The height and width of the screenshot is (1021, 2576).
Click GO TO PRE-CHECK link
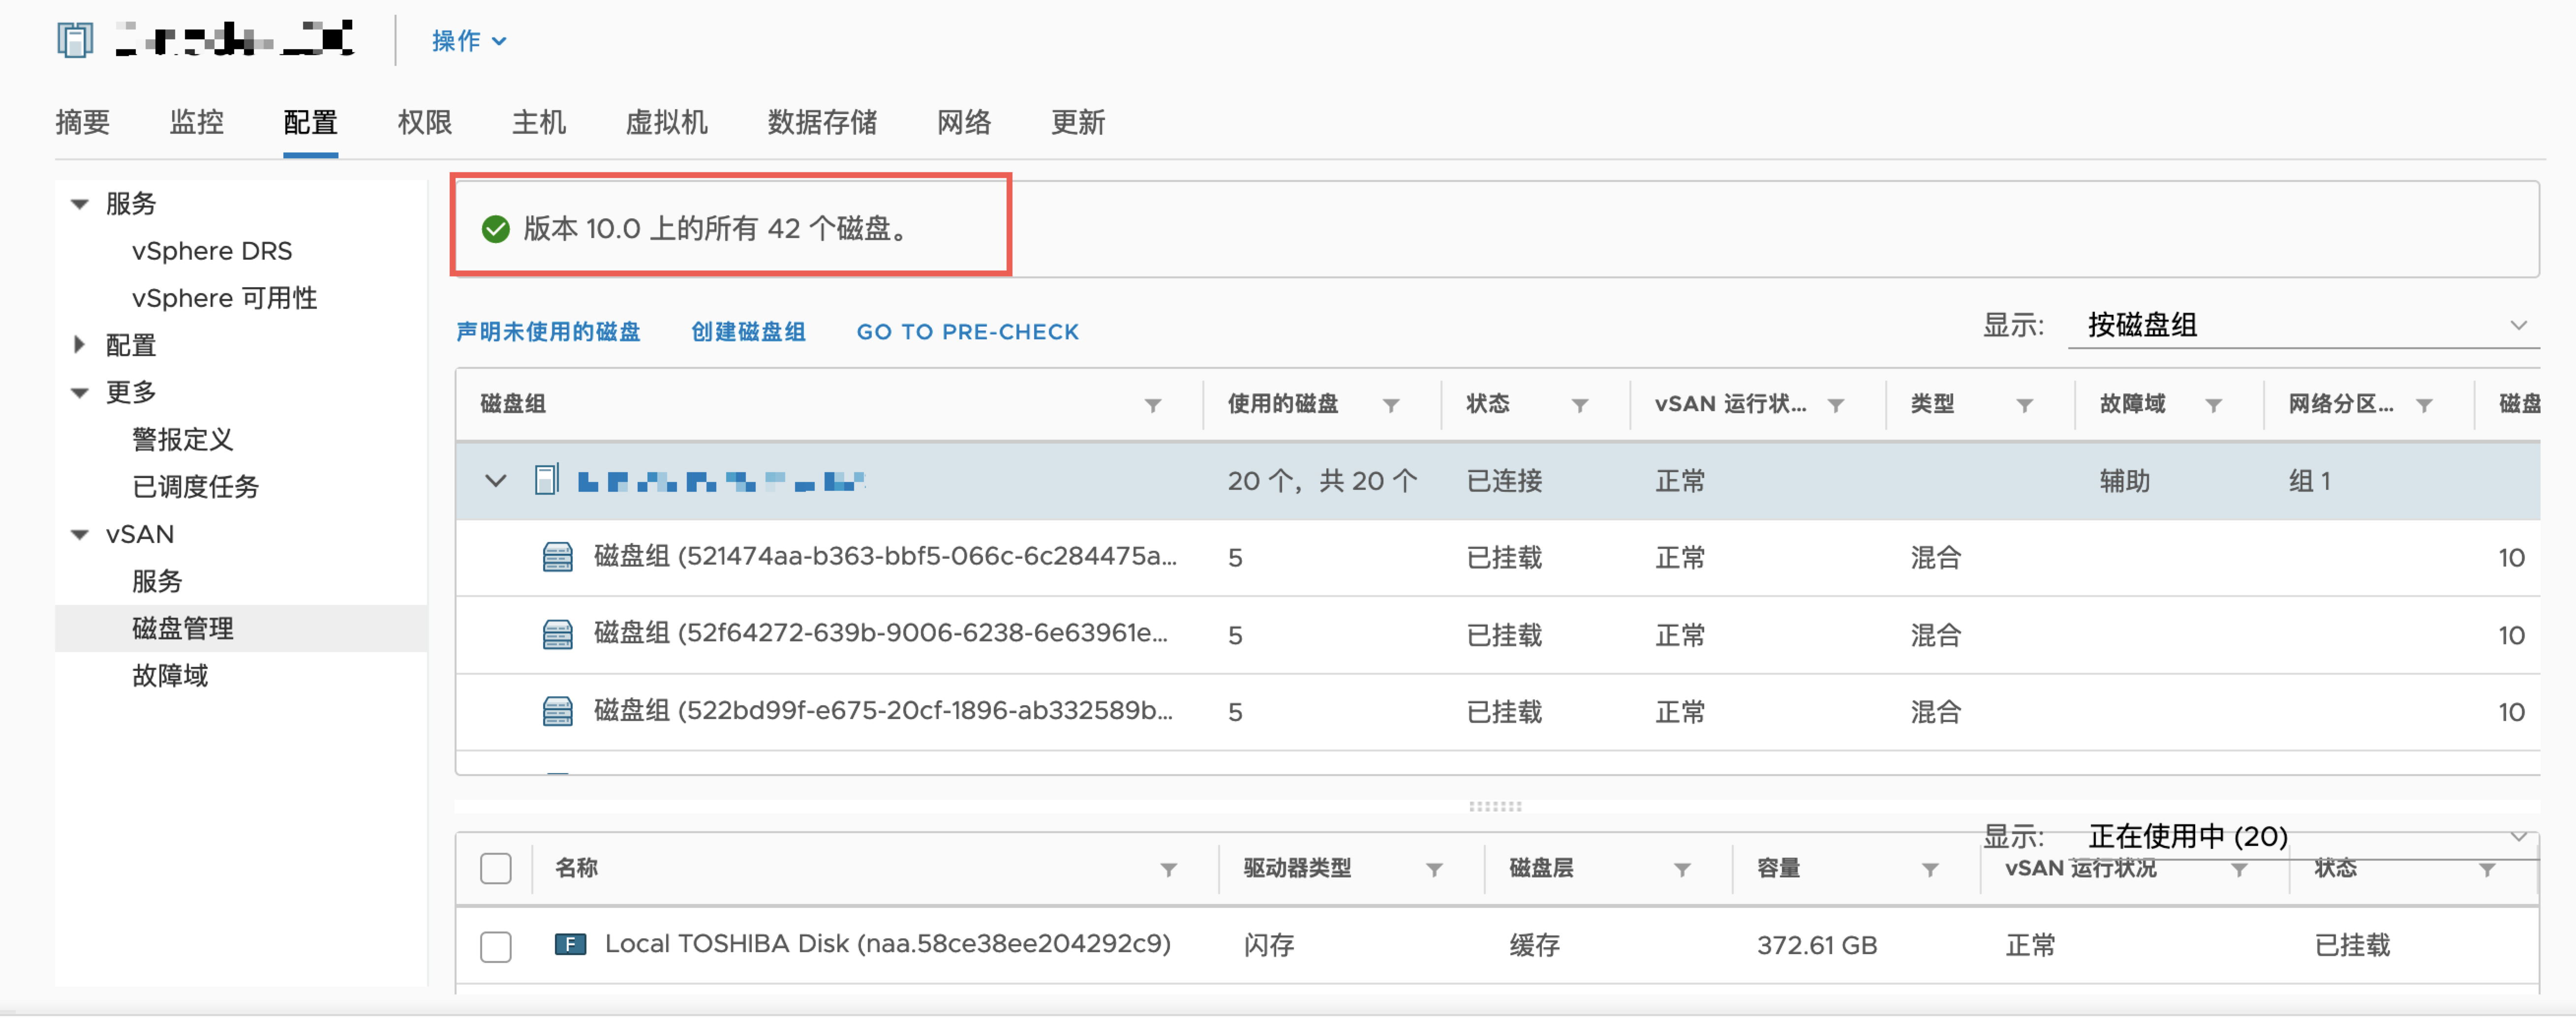pyautogui.click(x=967, y=332)
